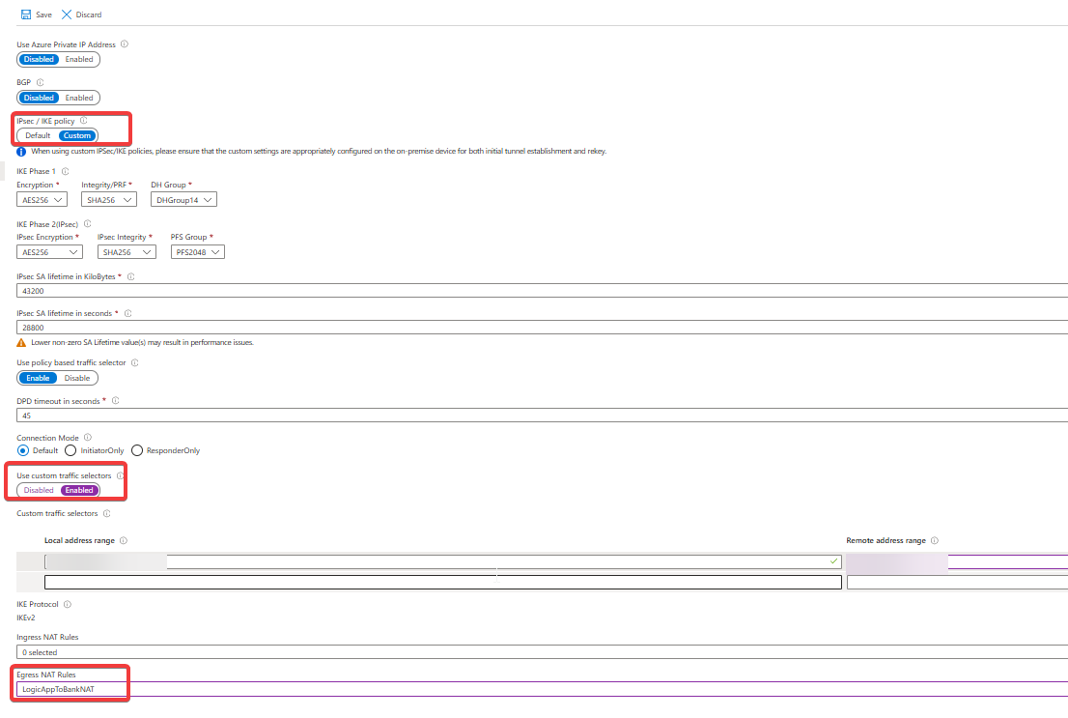Open info icon beside Local address range
The height and width of the screenshot is (718, 1068).
click(124, 541)
